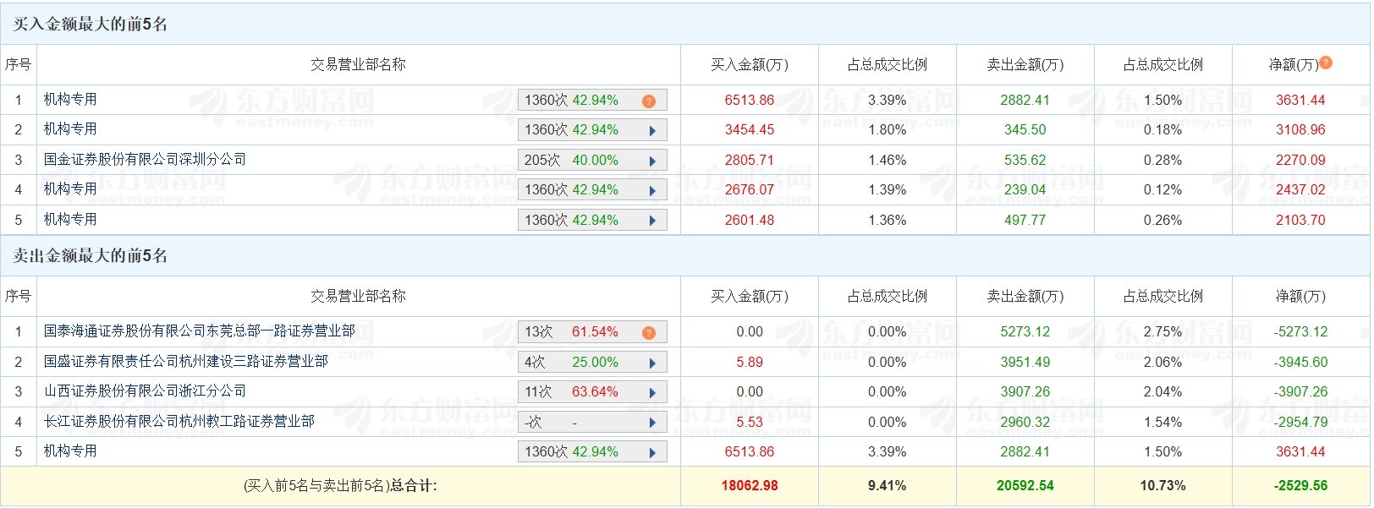The height and width of the screenshot is (508, 1374).
Task: Open 长江证券杭州教工路证券营业部 link
Action: coord(179,422)
